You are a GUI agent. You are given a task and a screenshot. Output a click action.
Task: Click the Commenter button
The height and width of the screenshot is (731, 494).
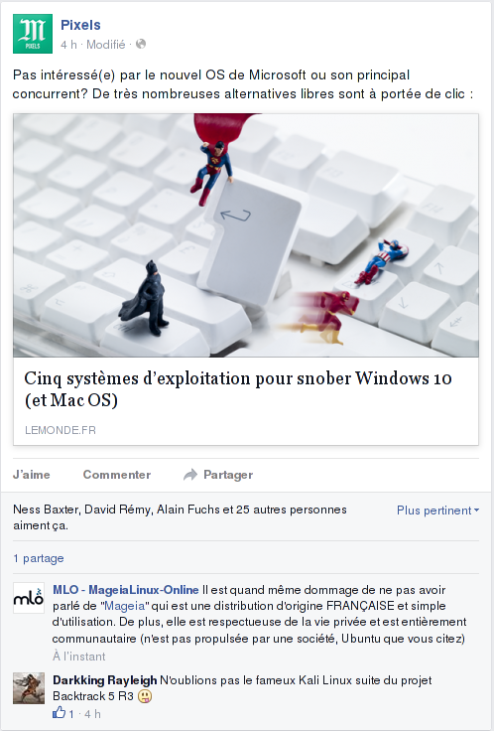[117, 475]
